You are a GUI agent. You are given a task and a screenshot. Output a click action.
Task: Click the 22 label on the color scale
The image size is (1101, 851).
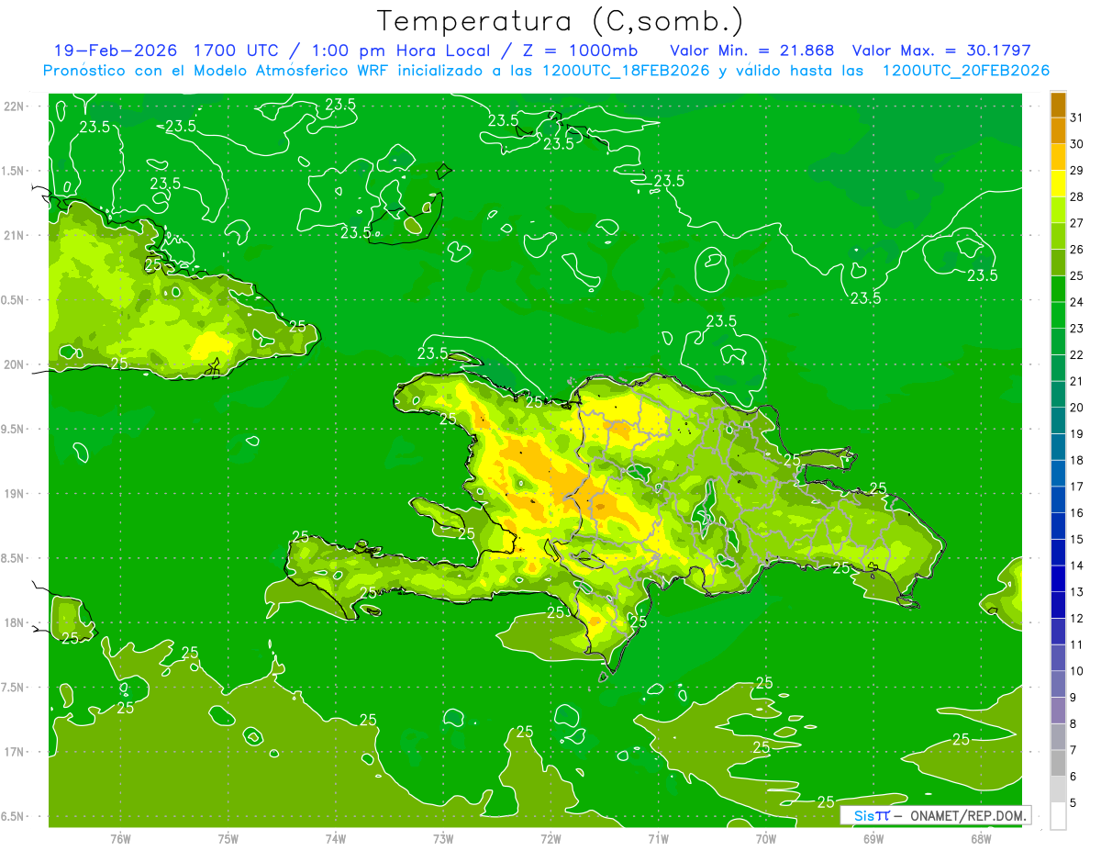[x=1077, y=354]
